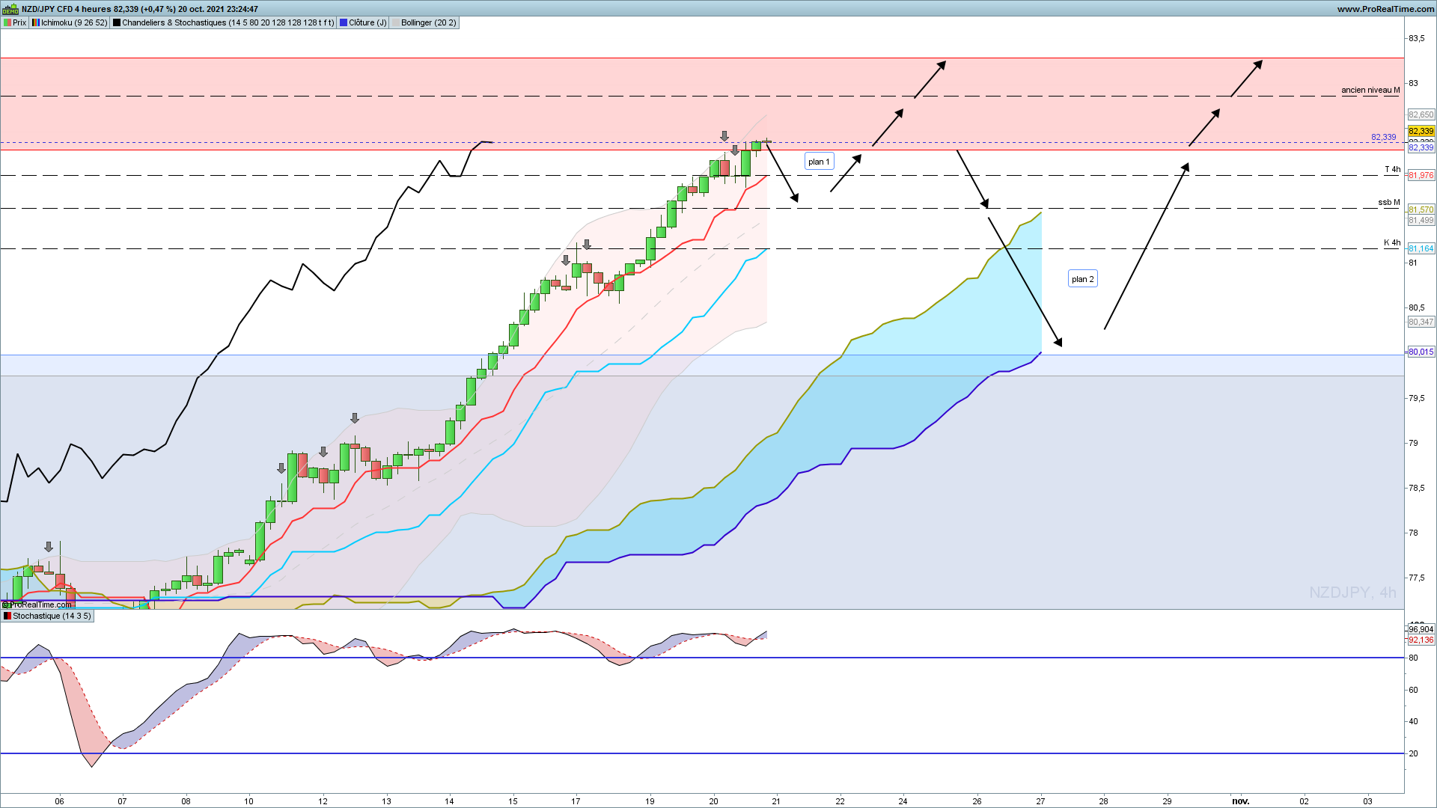Open the Chandeliers & Stochastiques indicator label
1437x808 pixels.
click(x=224, y=22)
